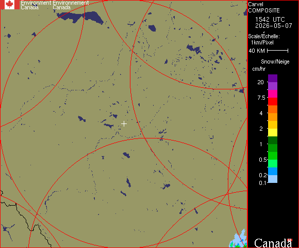Screen dimensions: 299x248
Task: Select the mint green legend swatch below 0.5
Action: pos(273,164)
